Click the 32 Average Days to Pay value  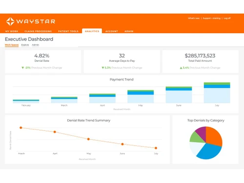(122, 56)
